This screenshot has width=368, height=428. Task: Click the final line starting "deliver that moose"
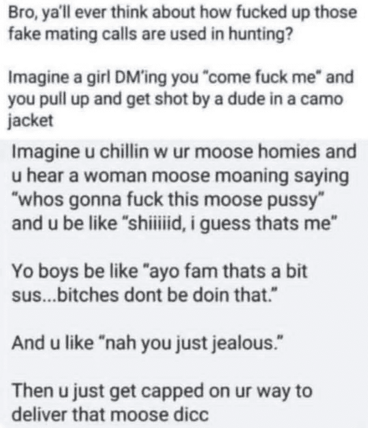[110, 415]
